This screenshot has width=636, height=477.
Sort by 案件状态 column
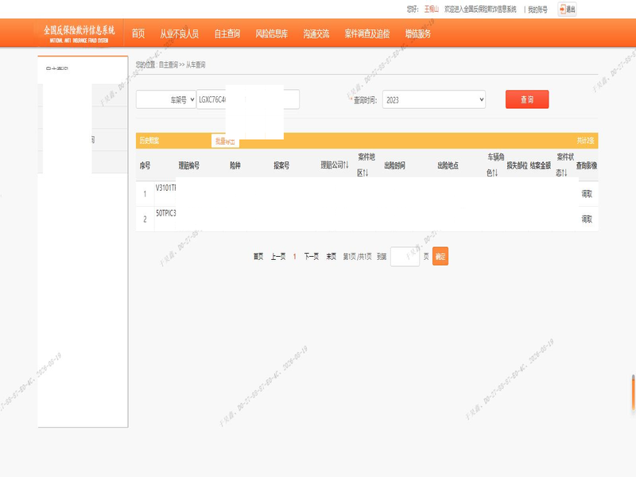click(x=564, y=165)
